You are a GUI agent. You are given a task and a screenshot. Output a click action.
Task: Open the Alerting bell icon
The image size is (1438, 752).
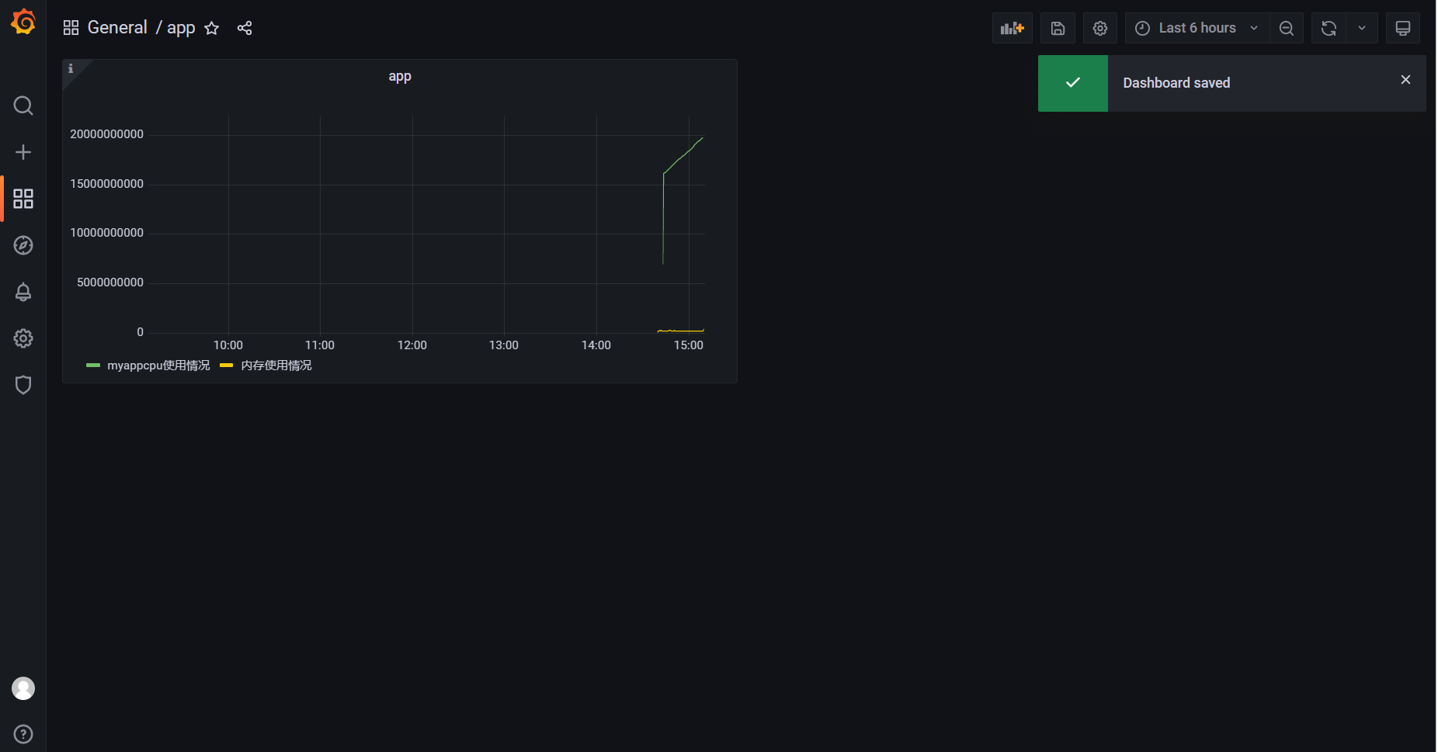tap(23, 292)
